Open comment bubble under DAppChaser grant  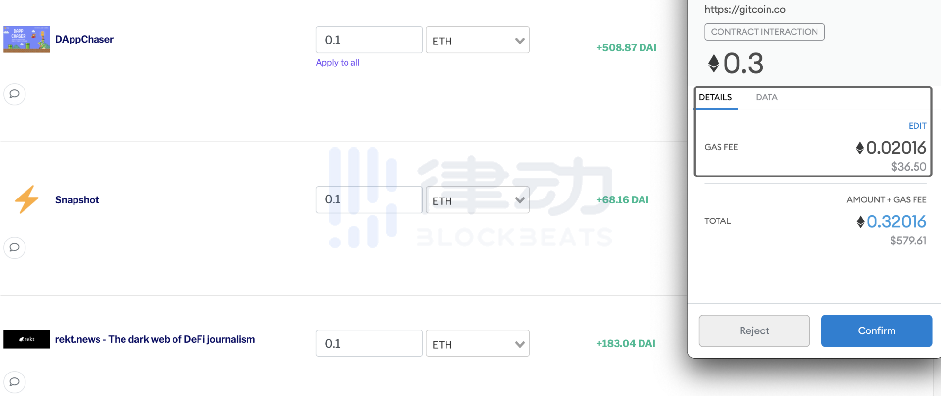coord(15,94)
